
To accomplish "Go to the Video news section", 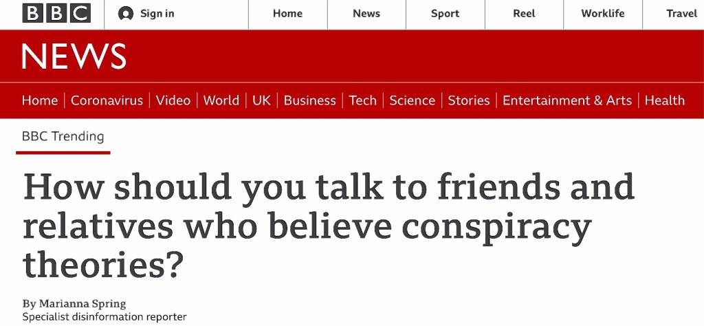I will pos(173,100).
